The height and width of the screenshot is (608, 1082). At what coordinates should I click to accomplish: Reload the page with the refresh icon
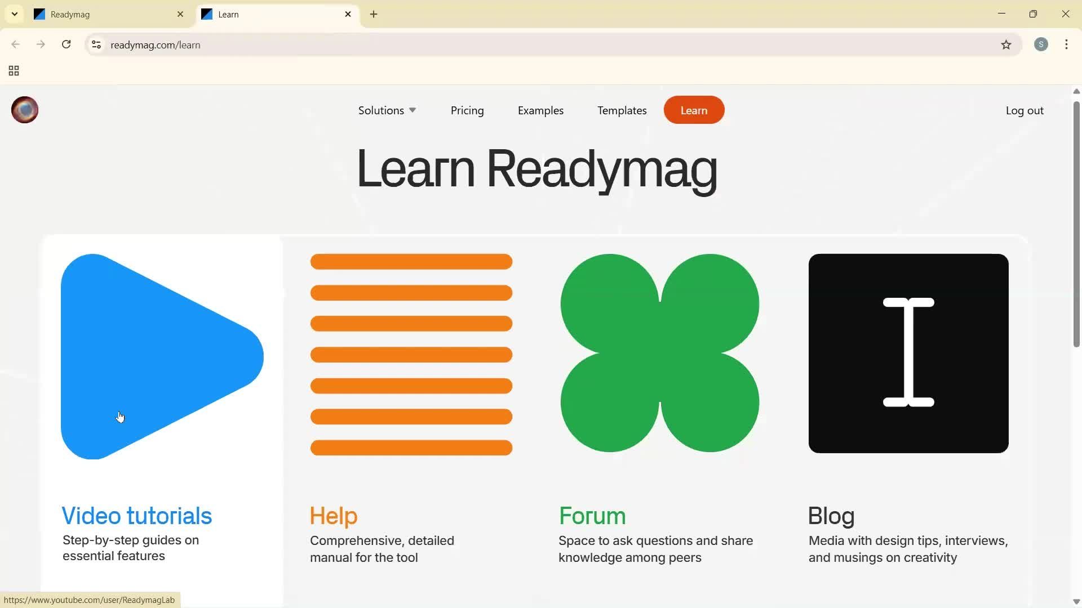pos(66,44)
